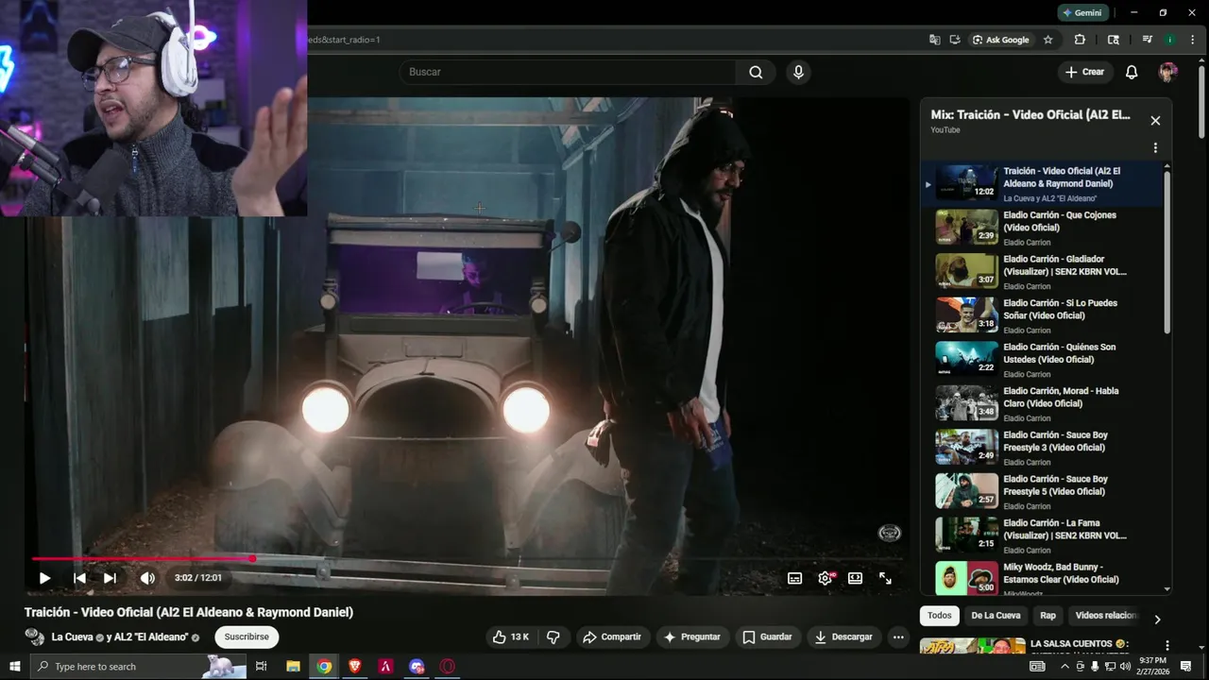Select the Todos filter chip
Viewport: 1209px width, 680px height.
(x=940, y=616)
